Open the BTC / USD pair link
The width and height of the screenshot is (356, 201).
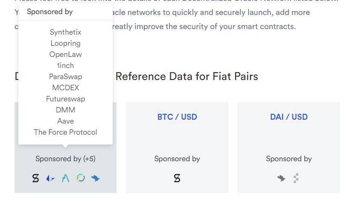177,117
